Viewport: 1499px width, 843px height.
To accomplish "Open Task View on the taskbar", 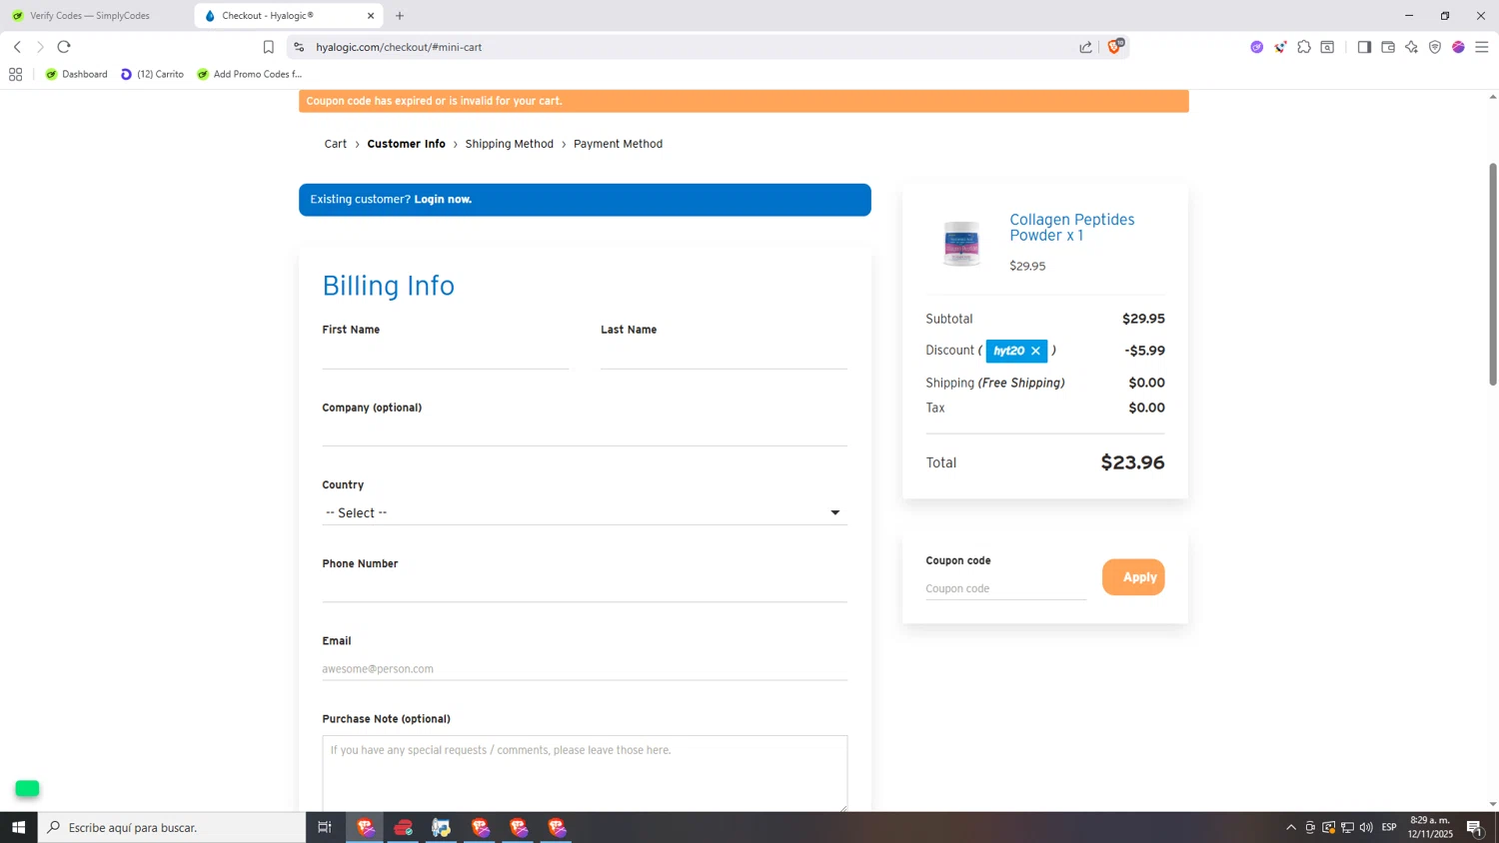I will click(325, 827).
